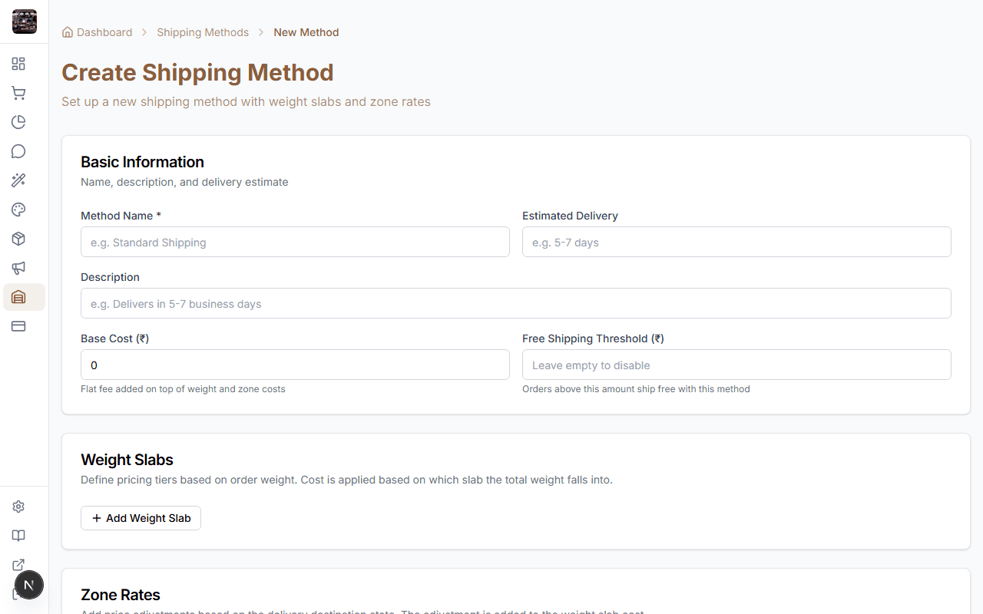Open the Dashboard grid icon in sidebar
The image size is (983, 614).
point(18,64)
